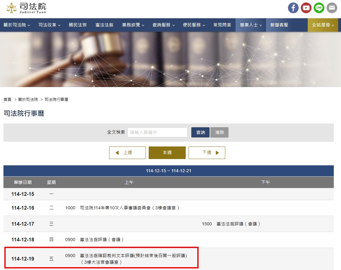Open the YouTube channel icon
This screenshot has height=270, width=341.
(306, 8)
